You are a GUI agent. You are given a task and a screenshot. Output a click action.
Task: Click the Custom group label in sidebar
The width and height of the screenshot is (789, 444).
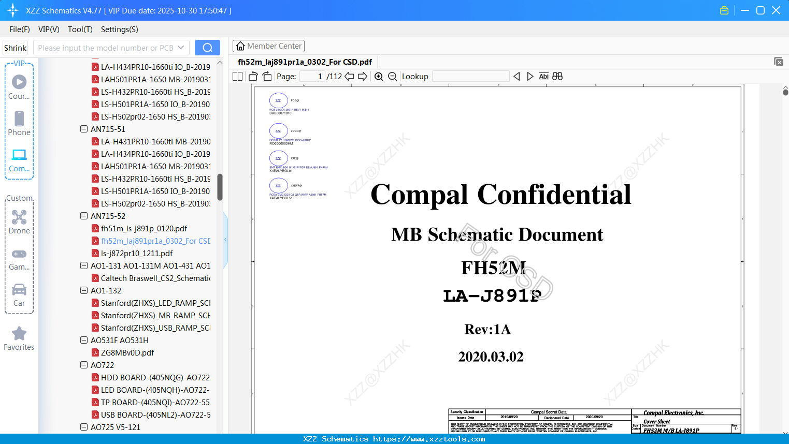pyautogui.click(x=19, y=198)
